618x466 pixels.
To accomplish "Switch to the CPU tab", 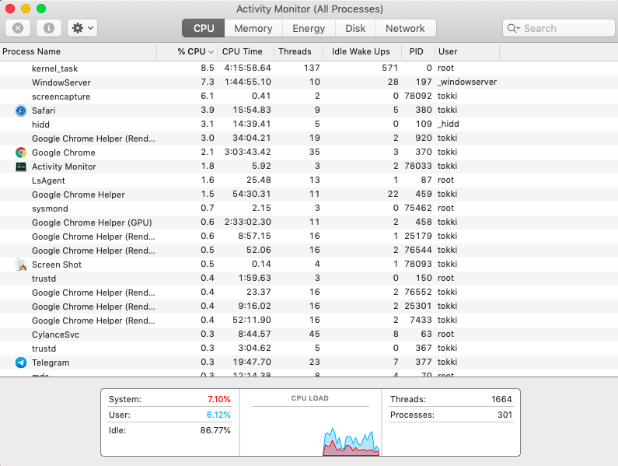I will [x=204, y=28].
